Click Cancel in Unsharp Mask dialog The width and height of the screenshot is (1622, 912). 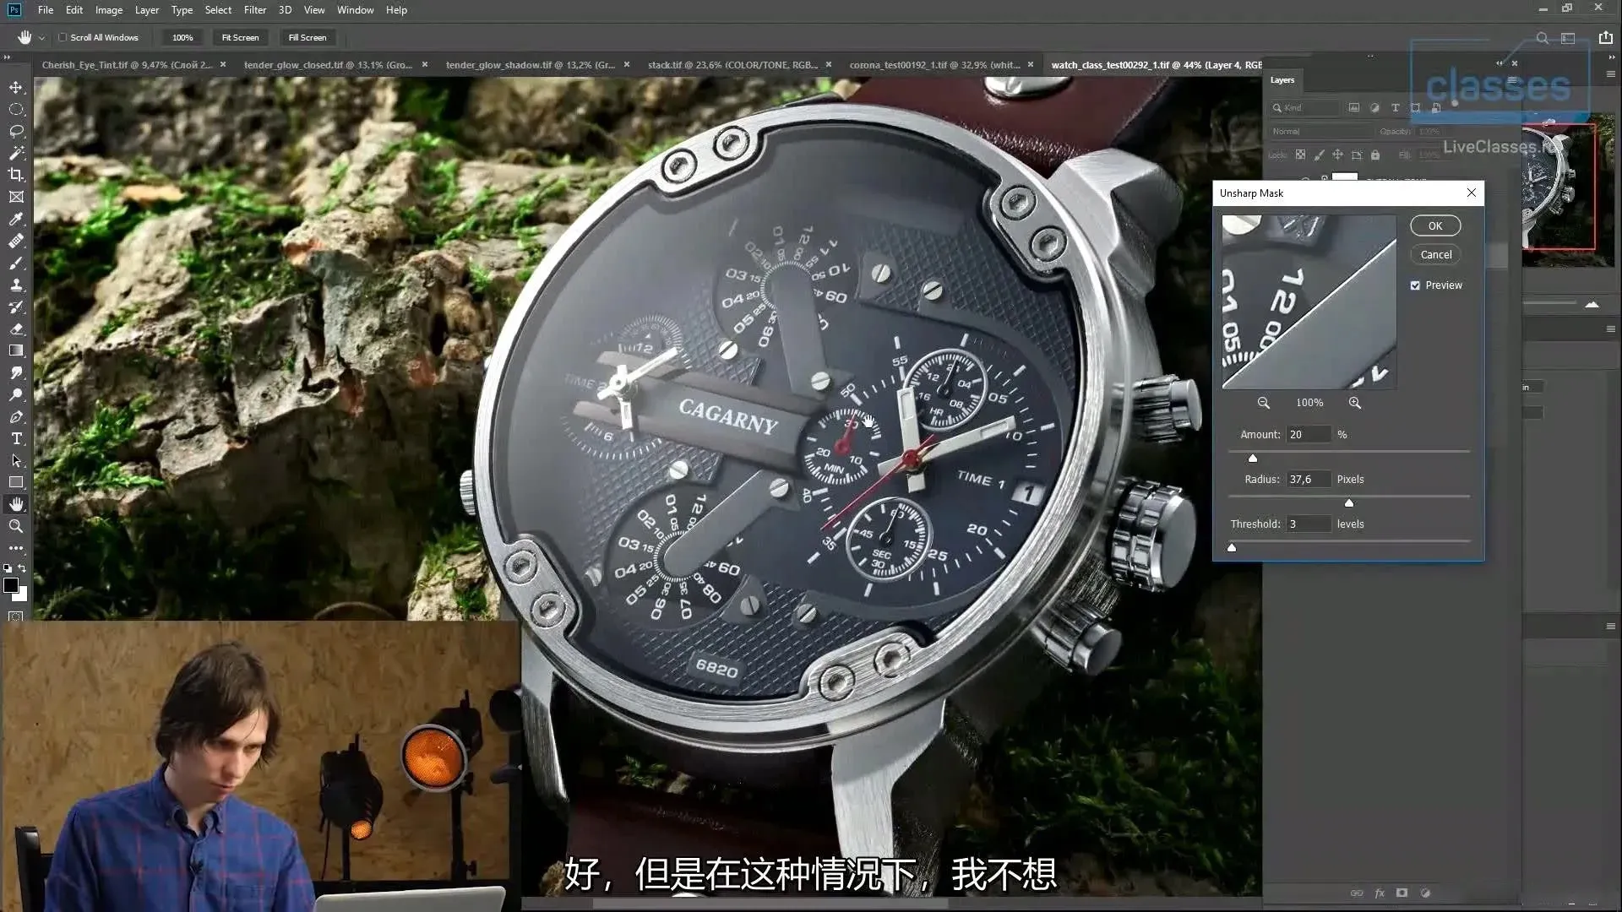(x=1435, y=255)
